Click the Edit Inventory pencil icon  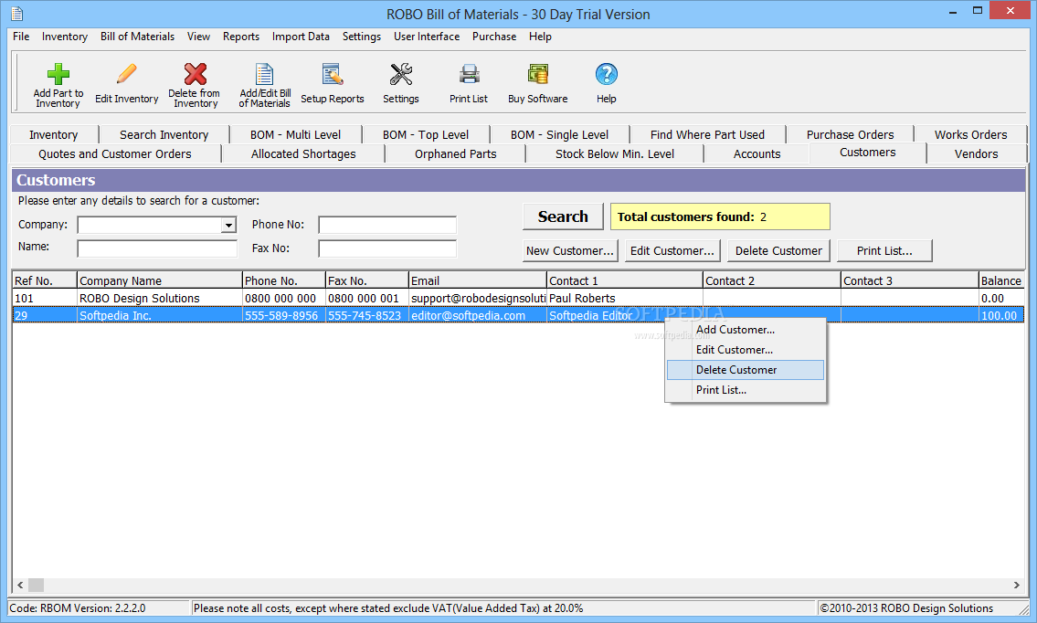(x=126, y=74)
